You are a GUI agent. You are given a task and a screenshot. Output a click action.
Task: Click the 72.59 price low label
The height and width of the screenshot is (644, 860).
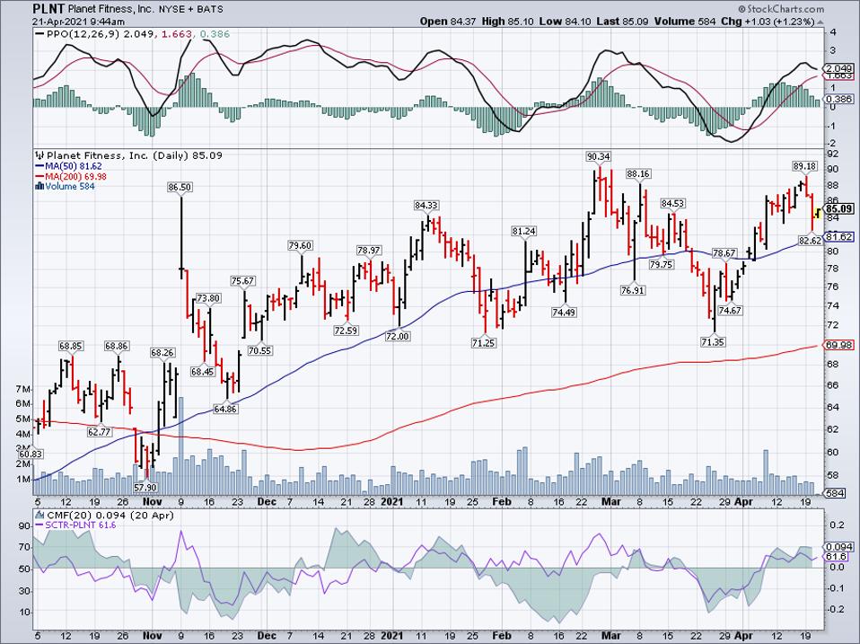click(347, 331)
